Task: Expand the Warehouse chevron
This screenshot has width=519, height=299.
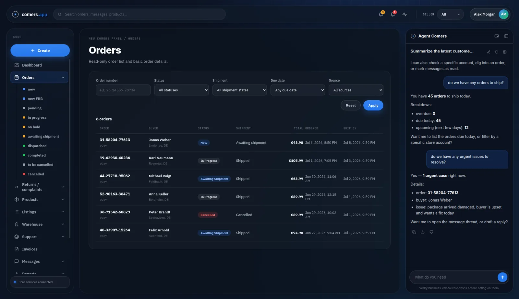Action: click(x=63, y=224)
